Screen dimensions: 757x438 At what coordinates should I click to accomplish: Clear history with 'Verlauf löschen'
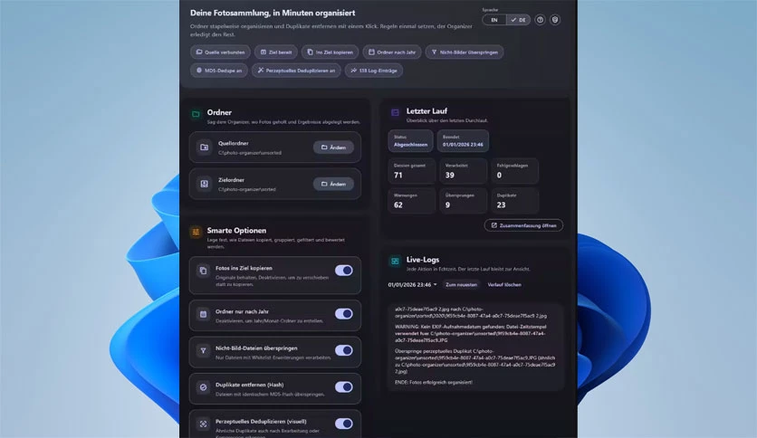(x=504, y=284)
